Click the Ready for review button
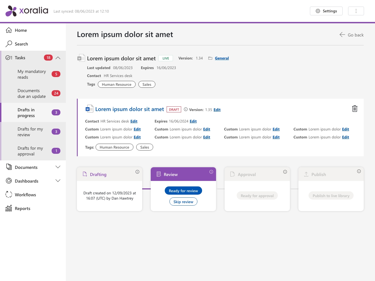Screen dimensions: 375x281 [x=183, y=191]
